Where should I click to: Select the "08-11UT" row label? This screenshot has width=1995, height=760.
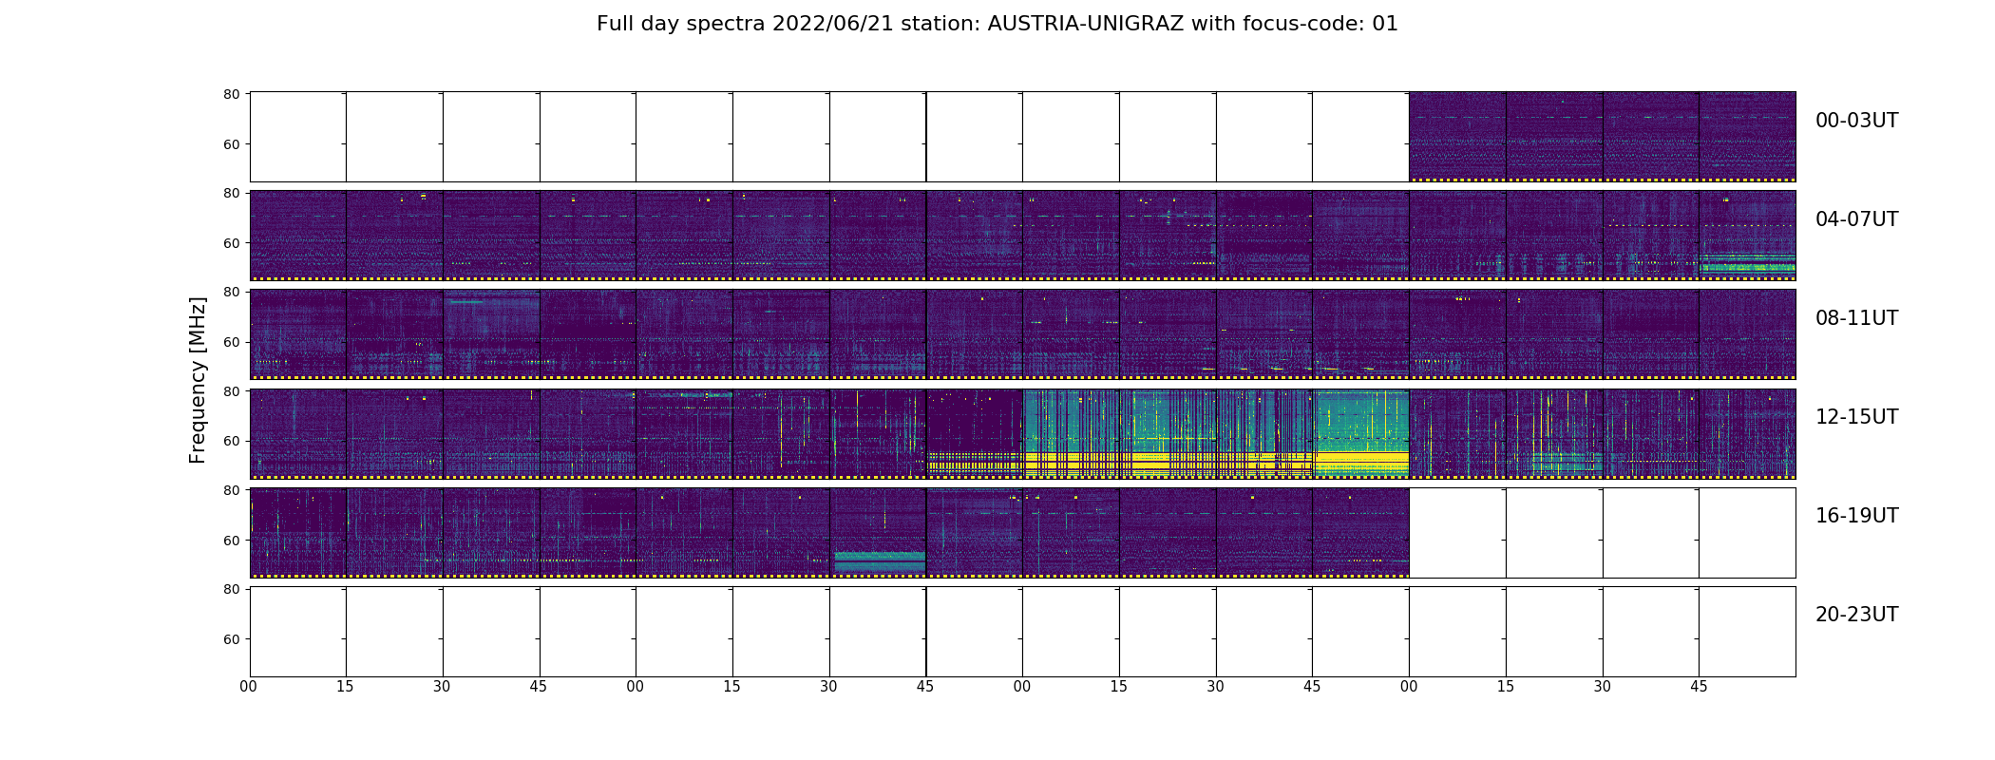1856,318
